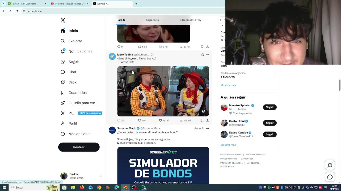Switch to Stream - Kick Dashboard tab
Image resolution: width=341 pixels, height=191 pixels.
(x=27, y=4)
